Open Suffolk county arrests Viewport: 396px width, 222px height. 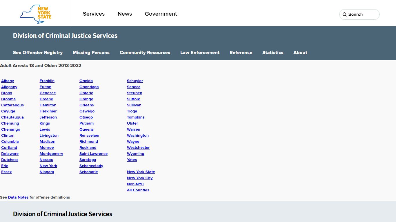point(133,99)
